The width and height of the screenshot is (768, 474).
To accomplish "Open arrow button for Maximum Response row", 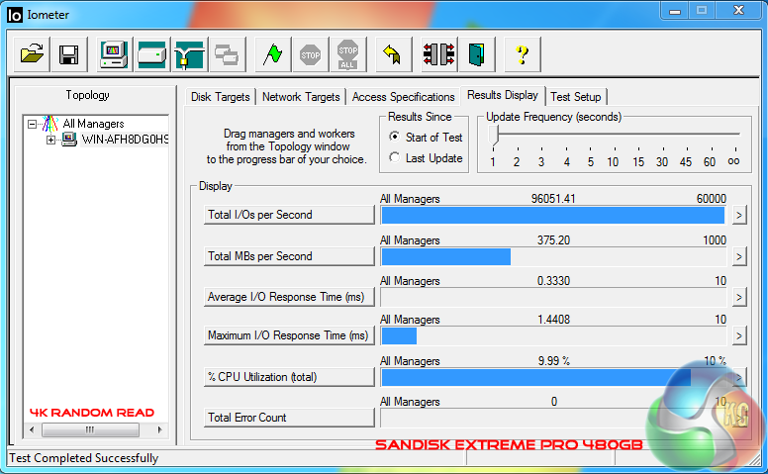I will click(739, 335).
